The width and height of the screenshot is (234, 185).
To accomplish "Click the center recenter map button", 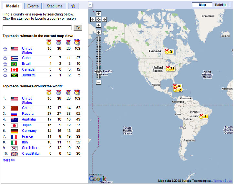I will 98,19.
